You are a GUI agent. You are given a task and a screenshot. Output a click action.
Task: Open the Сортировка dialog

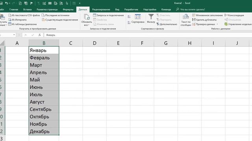coord(138,19)
